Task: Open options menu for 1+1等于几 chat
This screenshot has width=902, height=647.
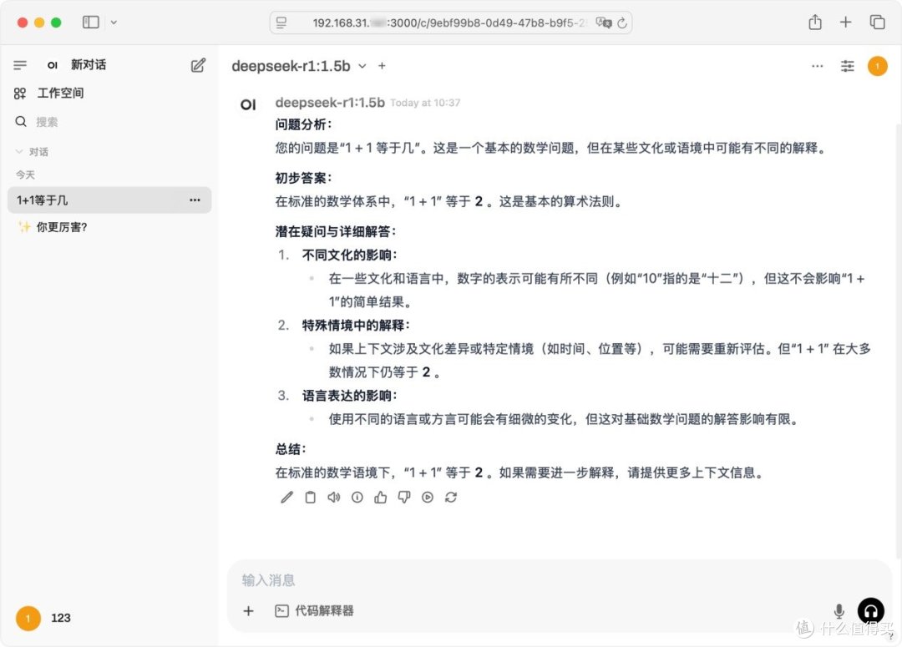Action: coord(195,200)
